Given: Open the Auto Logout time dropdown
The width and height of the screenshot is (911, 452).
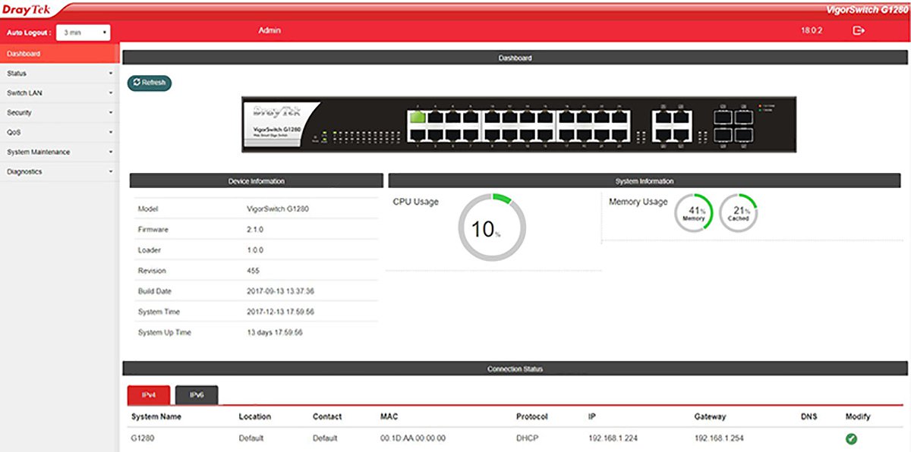Looking at the screenshot, I should click(x=84, y=33).
